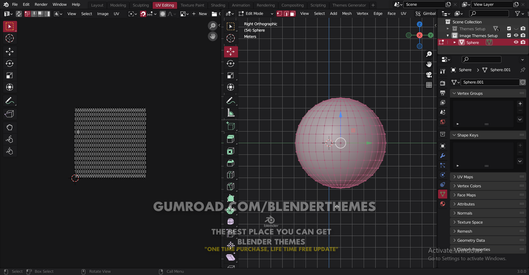Image resolution: width=529 pixels, height=275 pixels.
Task: Open Mesh menu in 3D viewport
Action: 347,14
